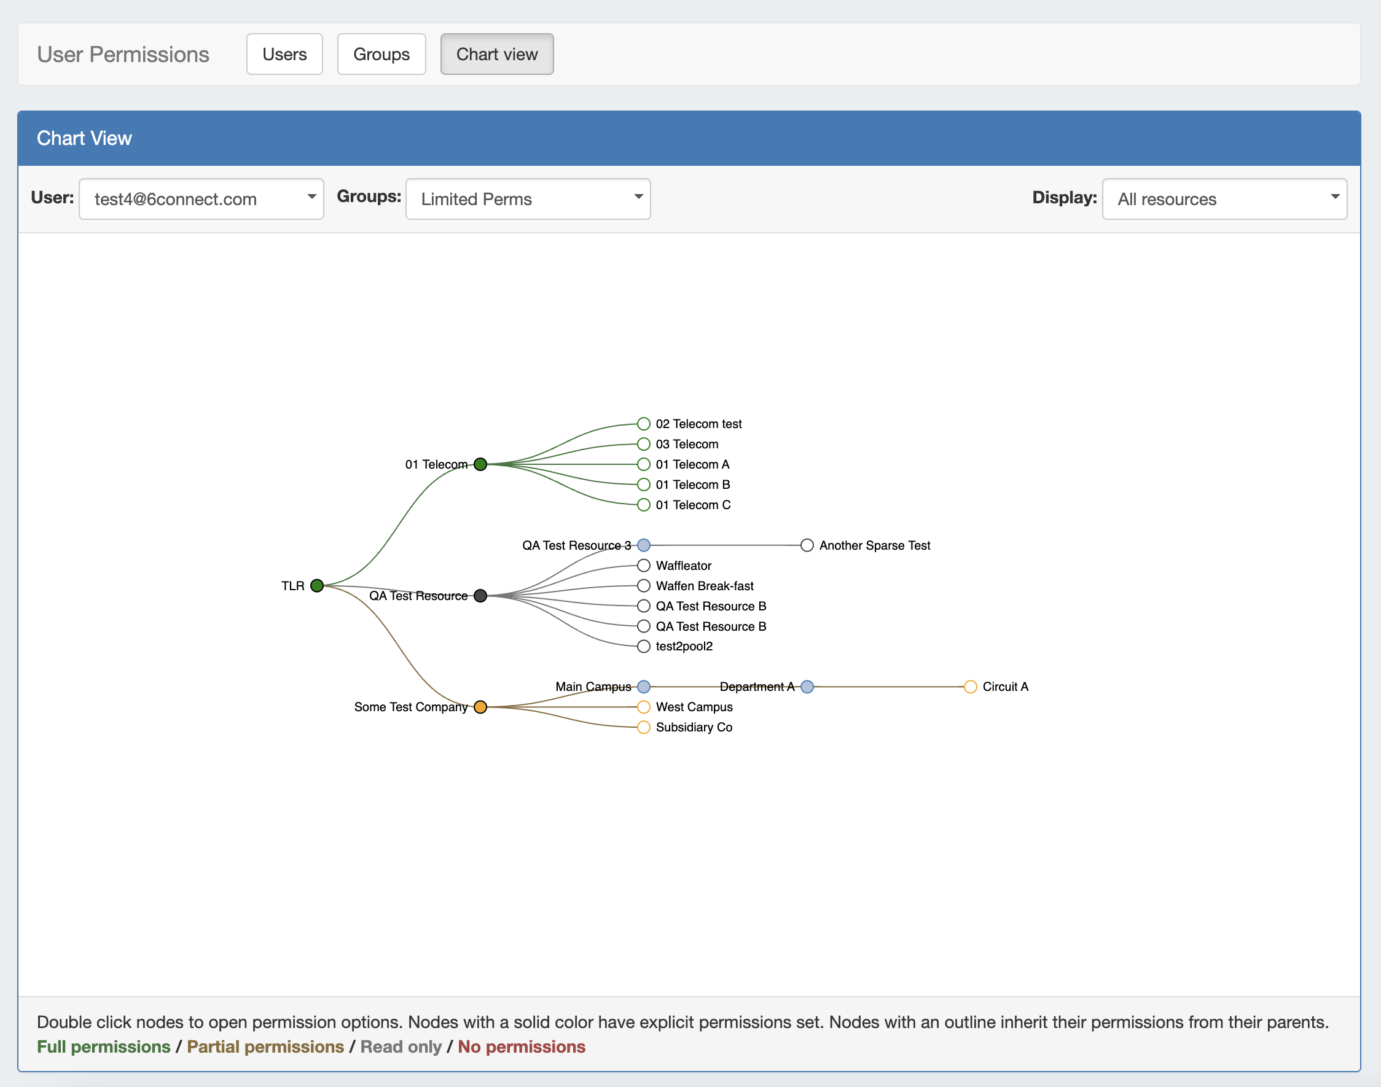Select the 02 Telecom test node
Viewport: 1381px width, 1087px height.
click(644, 424)
